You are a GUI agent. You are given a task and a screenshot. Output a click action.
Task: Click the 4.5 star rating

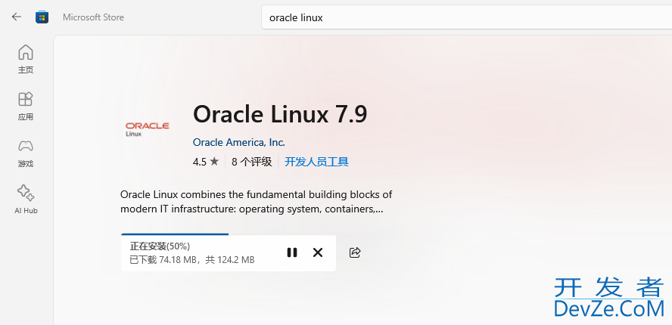coord(205,162)
